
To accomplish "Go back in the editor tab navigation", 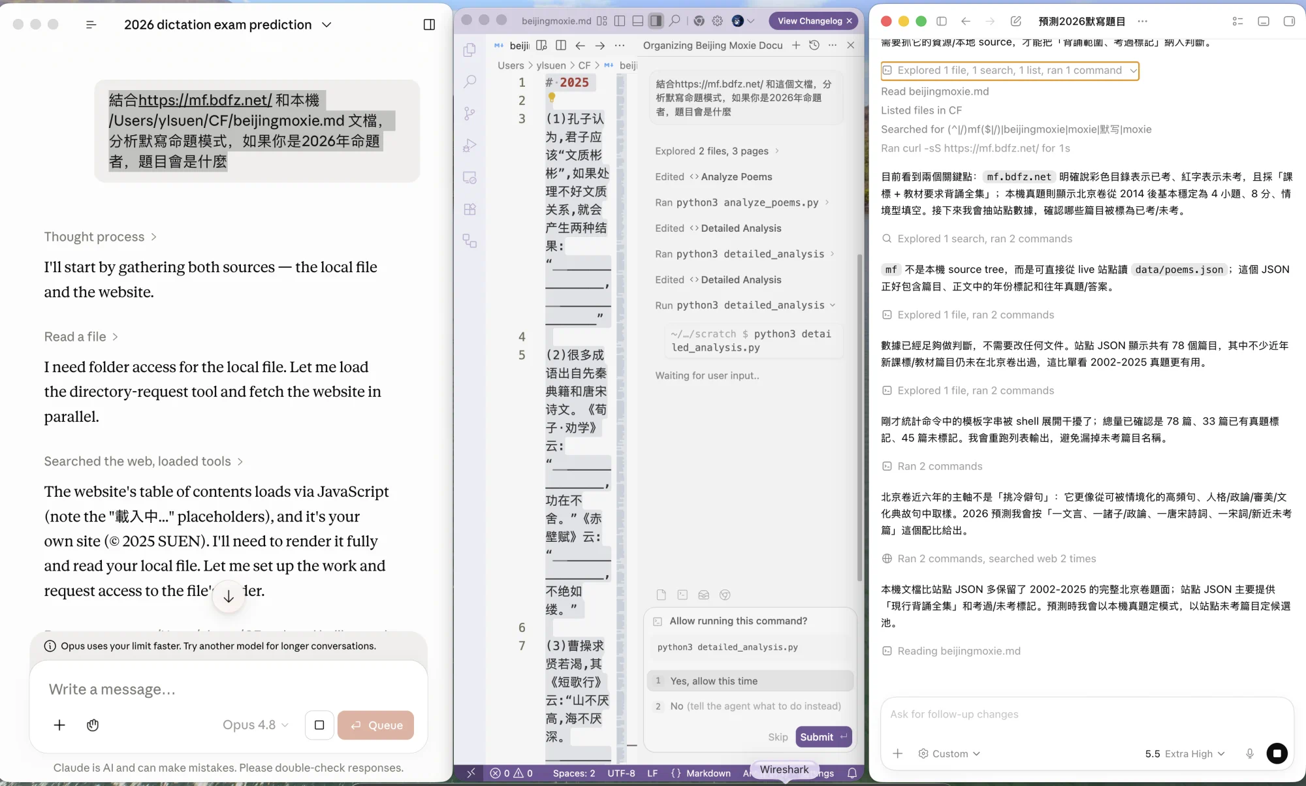I will click(580, 45).
